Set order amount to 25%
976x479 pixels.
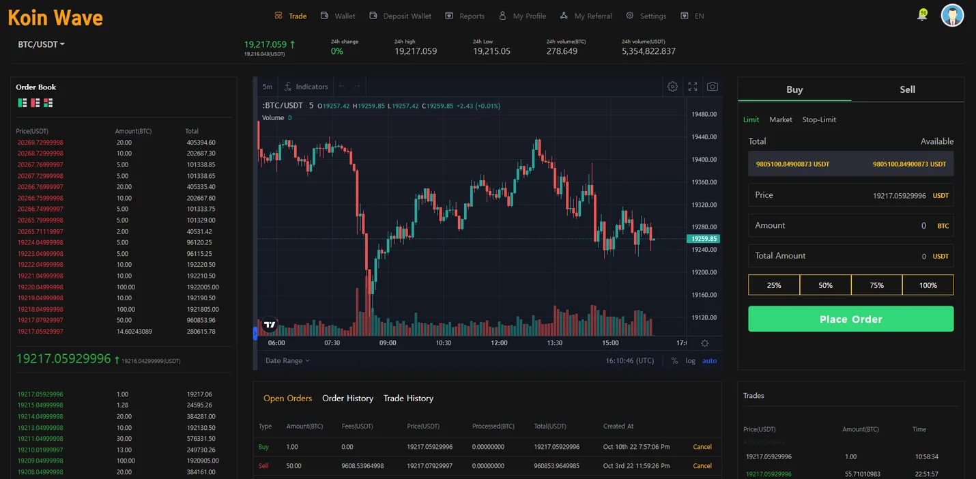tap(774, 285)
